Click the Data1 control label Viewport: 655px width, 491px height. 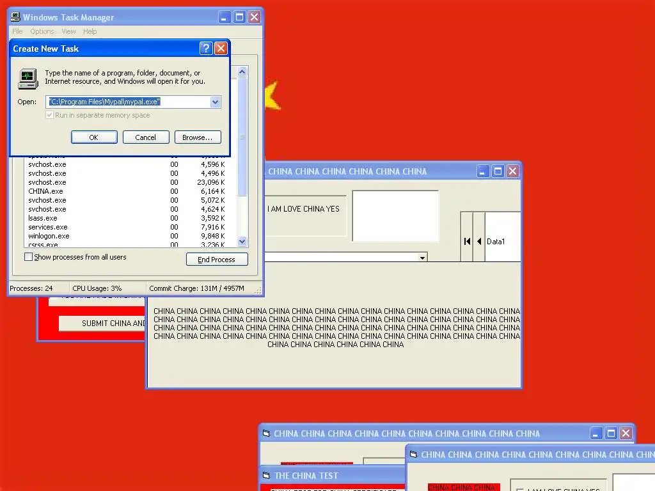pos(496,241)
